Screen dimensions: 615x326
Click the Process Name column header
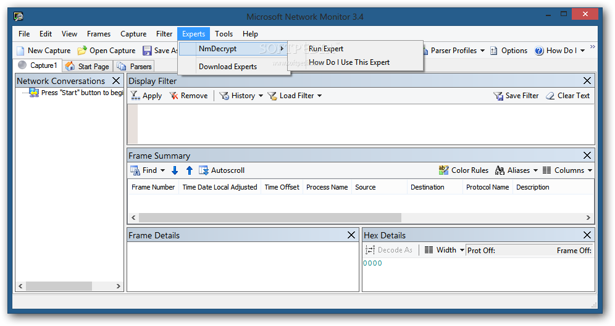click(327, 187)
